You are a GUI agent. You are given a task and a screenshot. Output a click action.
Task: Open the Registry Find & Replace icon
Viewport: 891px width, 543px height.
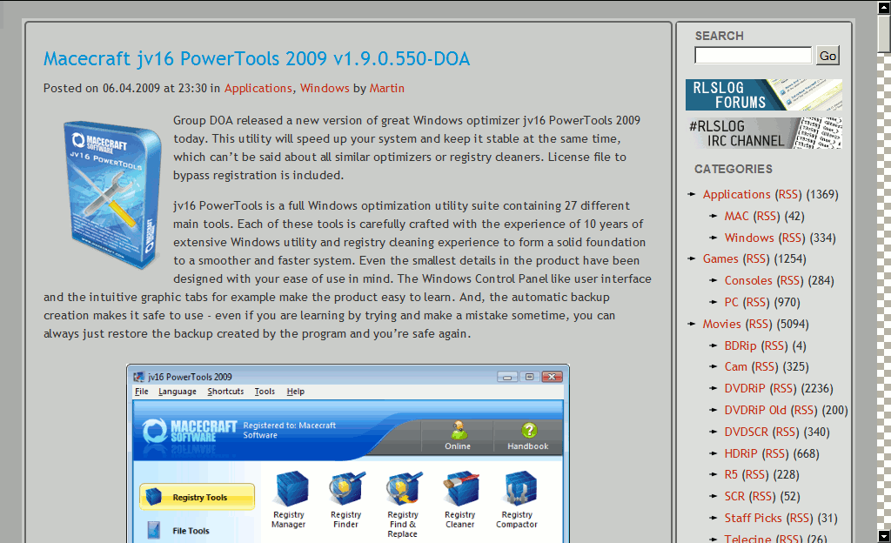[403, 488]
